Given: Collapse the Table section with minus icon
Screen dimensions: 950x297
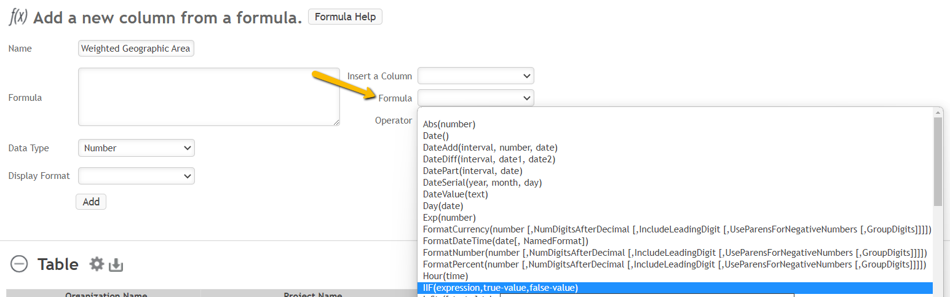Looking at the screenshot, I should coord(19,264).
